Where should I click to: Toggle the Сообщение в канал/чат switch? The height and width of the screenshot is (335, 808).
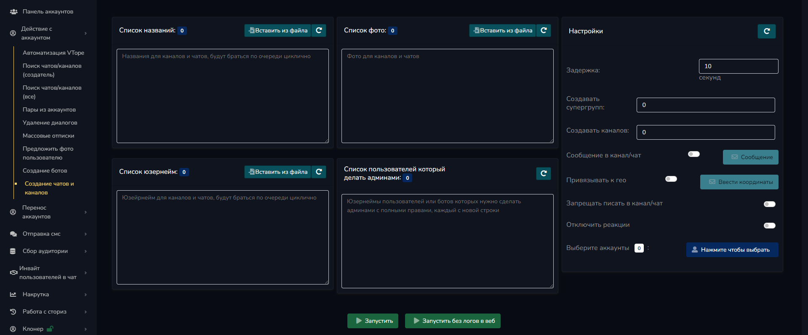694,154
